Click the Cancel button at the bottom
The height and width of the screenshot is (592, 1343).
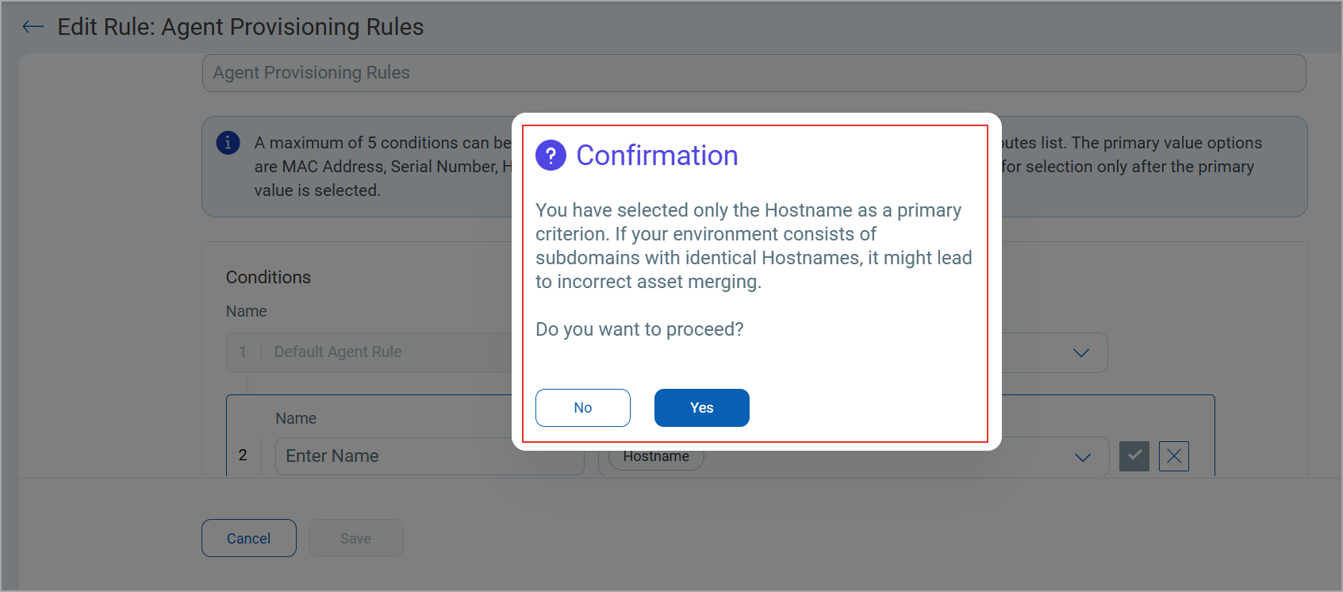pos(249,538)
